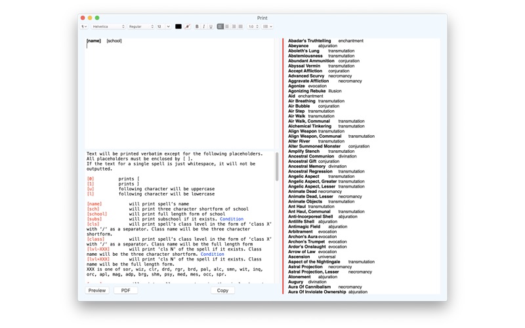Toggle bold formatting

(x=197, y=26)
